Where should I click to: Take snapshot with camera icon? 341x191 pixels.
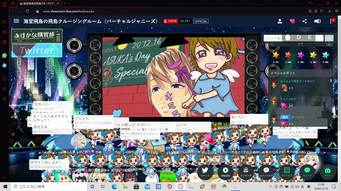coord(310,11)
